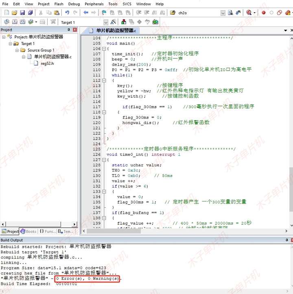Fold main() code block at line 106
This screenshot has height=294, width=293.
(104, 49)
